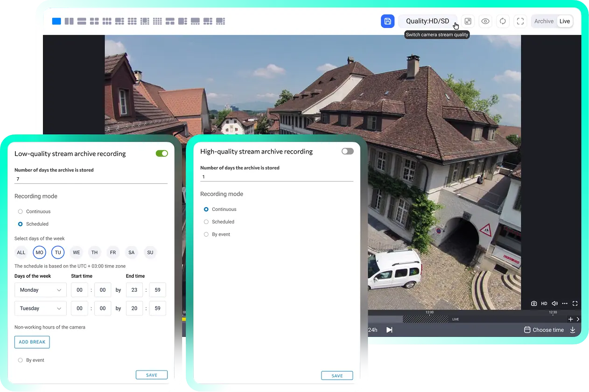Mute the video player volume icon
Screen dimensions: 589x392
[x=554, y=304]
